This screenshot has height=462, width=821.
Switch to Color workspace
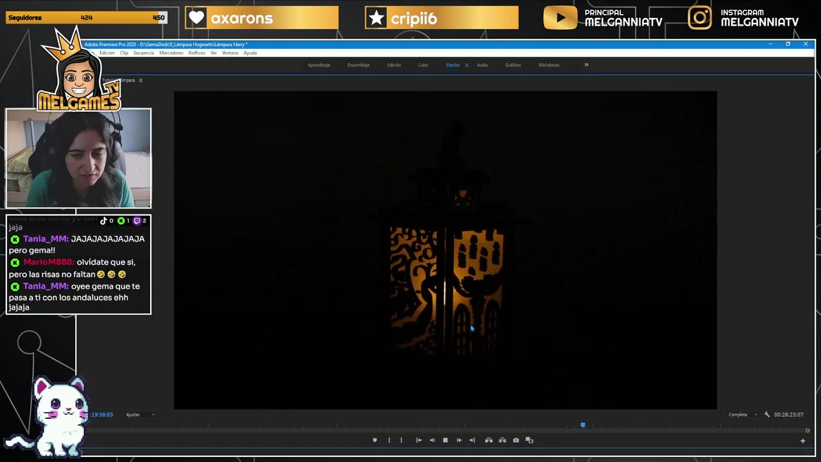point(423,65)
